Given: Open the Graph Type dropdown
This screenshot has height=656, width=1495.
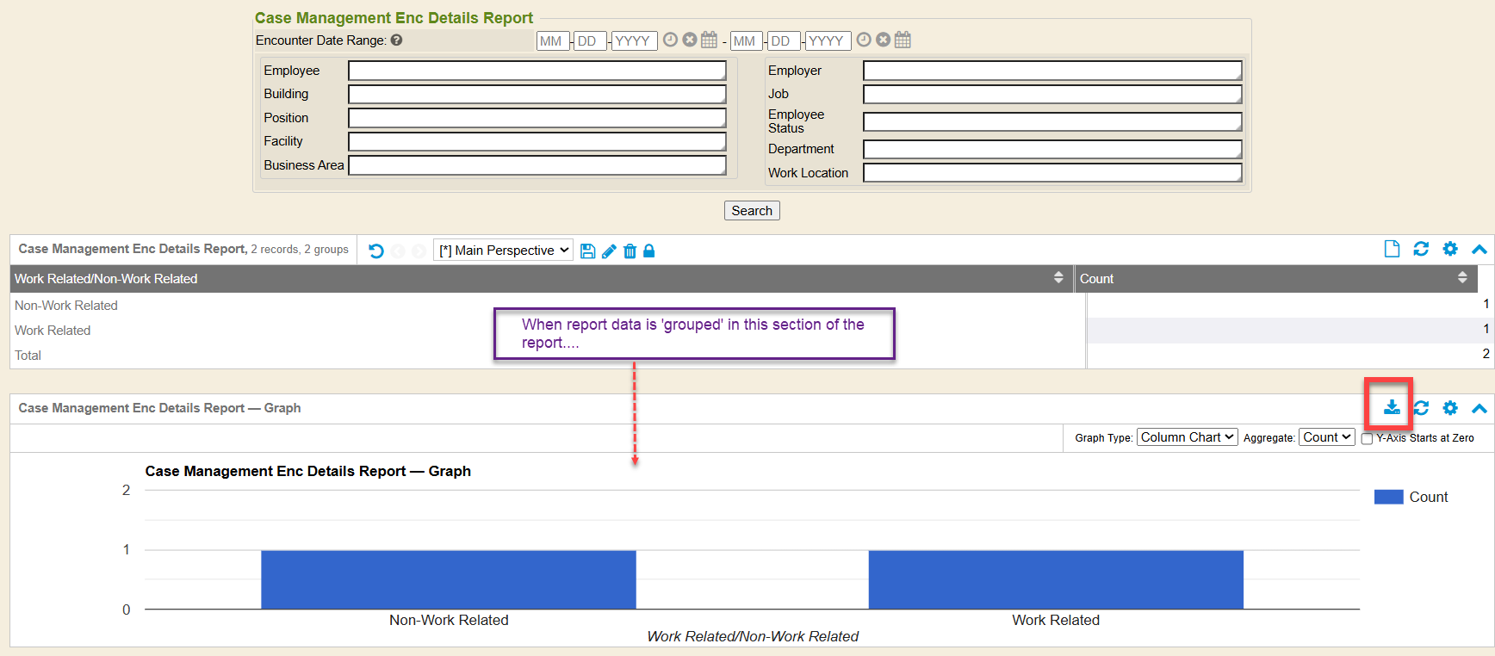Looking at the screenshot, I should pos(1187,437).
